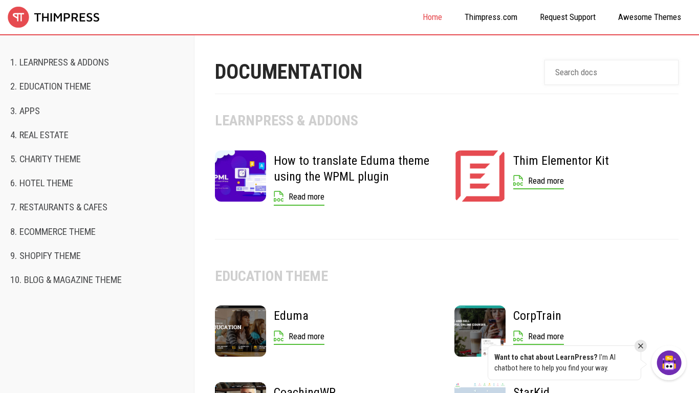Open the AI chatbot robot icon

tap(669, 363)
